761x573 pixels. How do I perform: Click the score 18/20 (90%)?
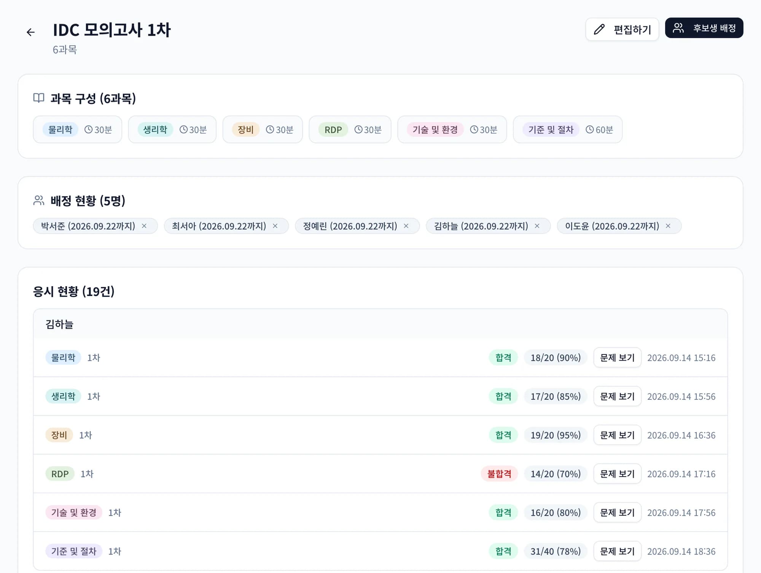pos(556,358)
